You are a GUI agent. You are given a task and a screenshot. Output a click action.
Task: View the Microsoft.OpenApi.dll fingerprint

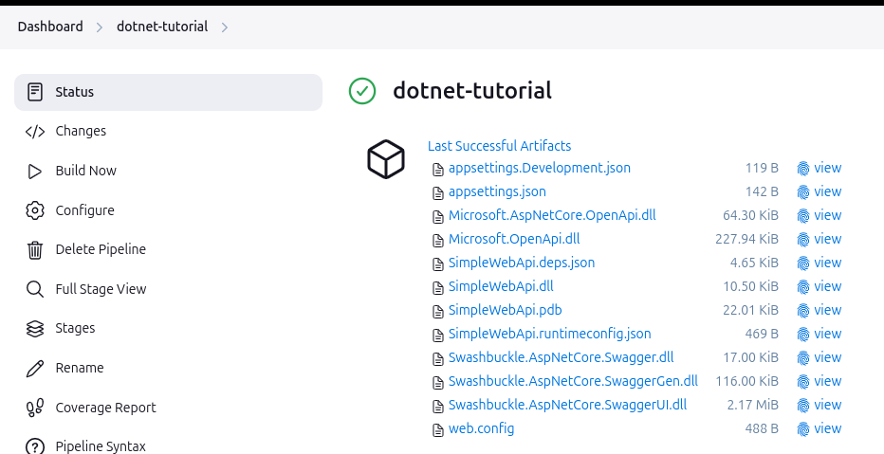pyautogui.click(x=819, y=239)
